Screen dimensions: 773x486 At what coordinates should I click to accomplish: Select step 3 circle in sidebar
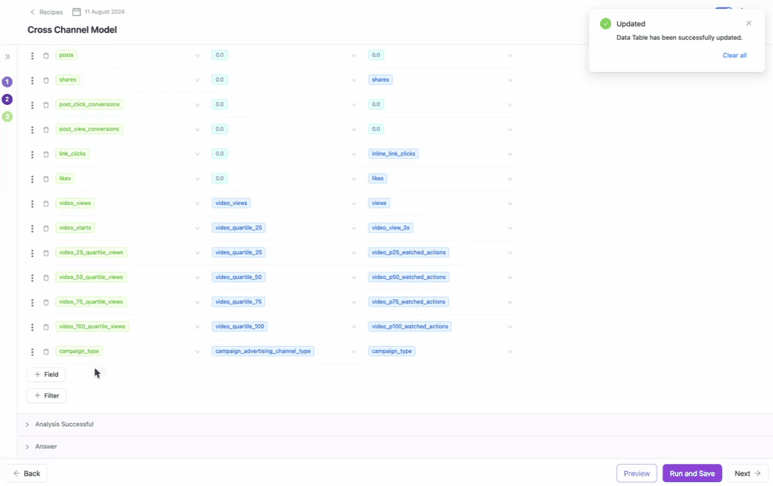(8, 117)
